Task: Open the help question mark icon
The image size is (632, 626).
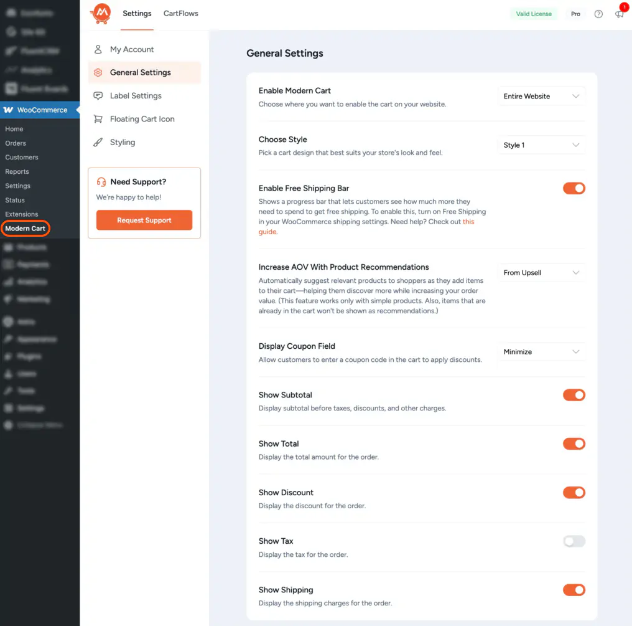Action: (x=598, y=14)
